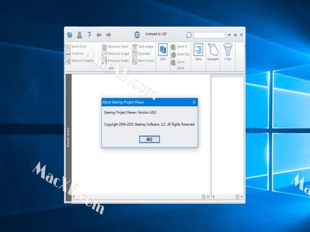Open the Calendar view
This screenshot has width=310, height=232.
coord(142,54)
